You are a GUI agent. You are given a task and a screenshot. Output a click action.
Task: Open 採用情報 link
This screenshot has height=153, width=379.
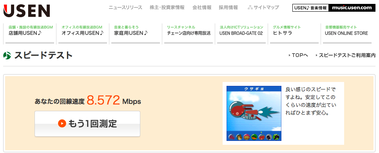[228, 7]
